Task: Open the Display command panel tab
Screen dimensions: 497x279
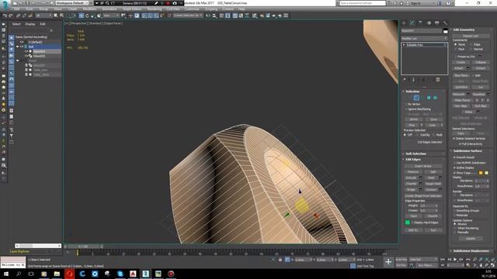Action: pos(437,22)
